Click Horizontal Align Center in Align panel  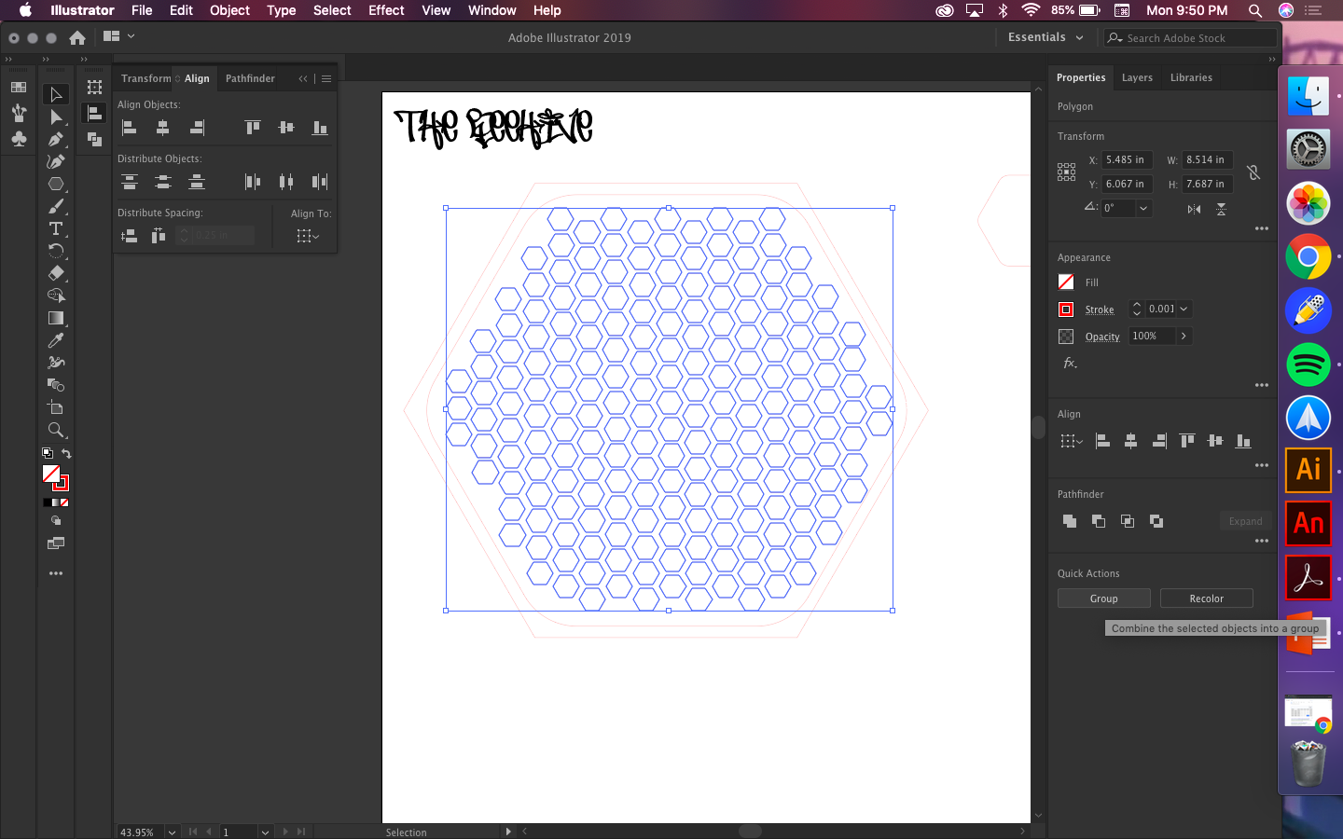point(163,128)
